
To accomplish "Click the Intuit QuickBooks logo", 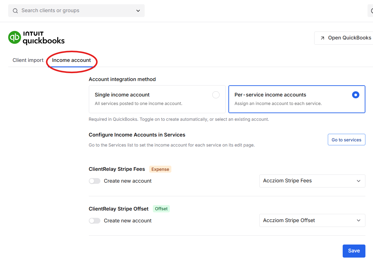I will [x=36, y=38].
